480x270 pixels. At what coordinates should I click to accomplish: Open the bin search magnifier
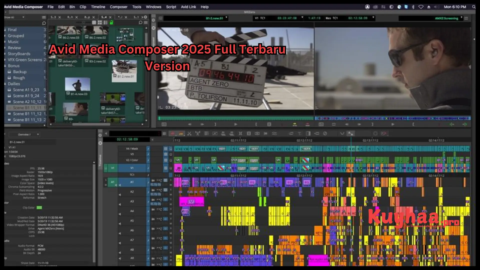coord(140,23)
